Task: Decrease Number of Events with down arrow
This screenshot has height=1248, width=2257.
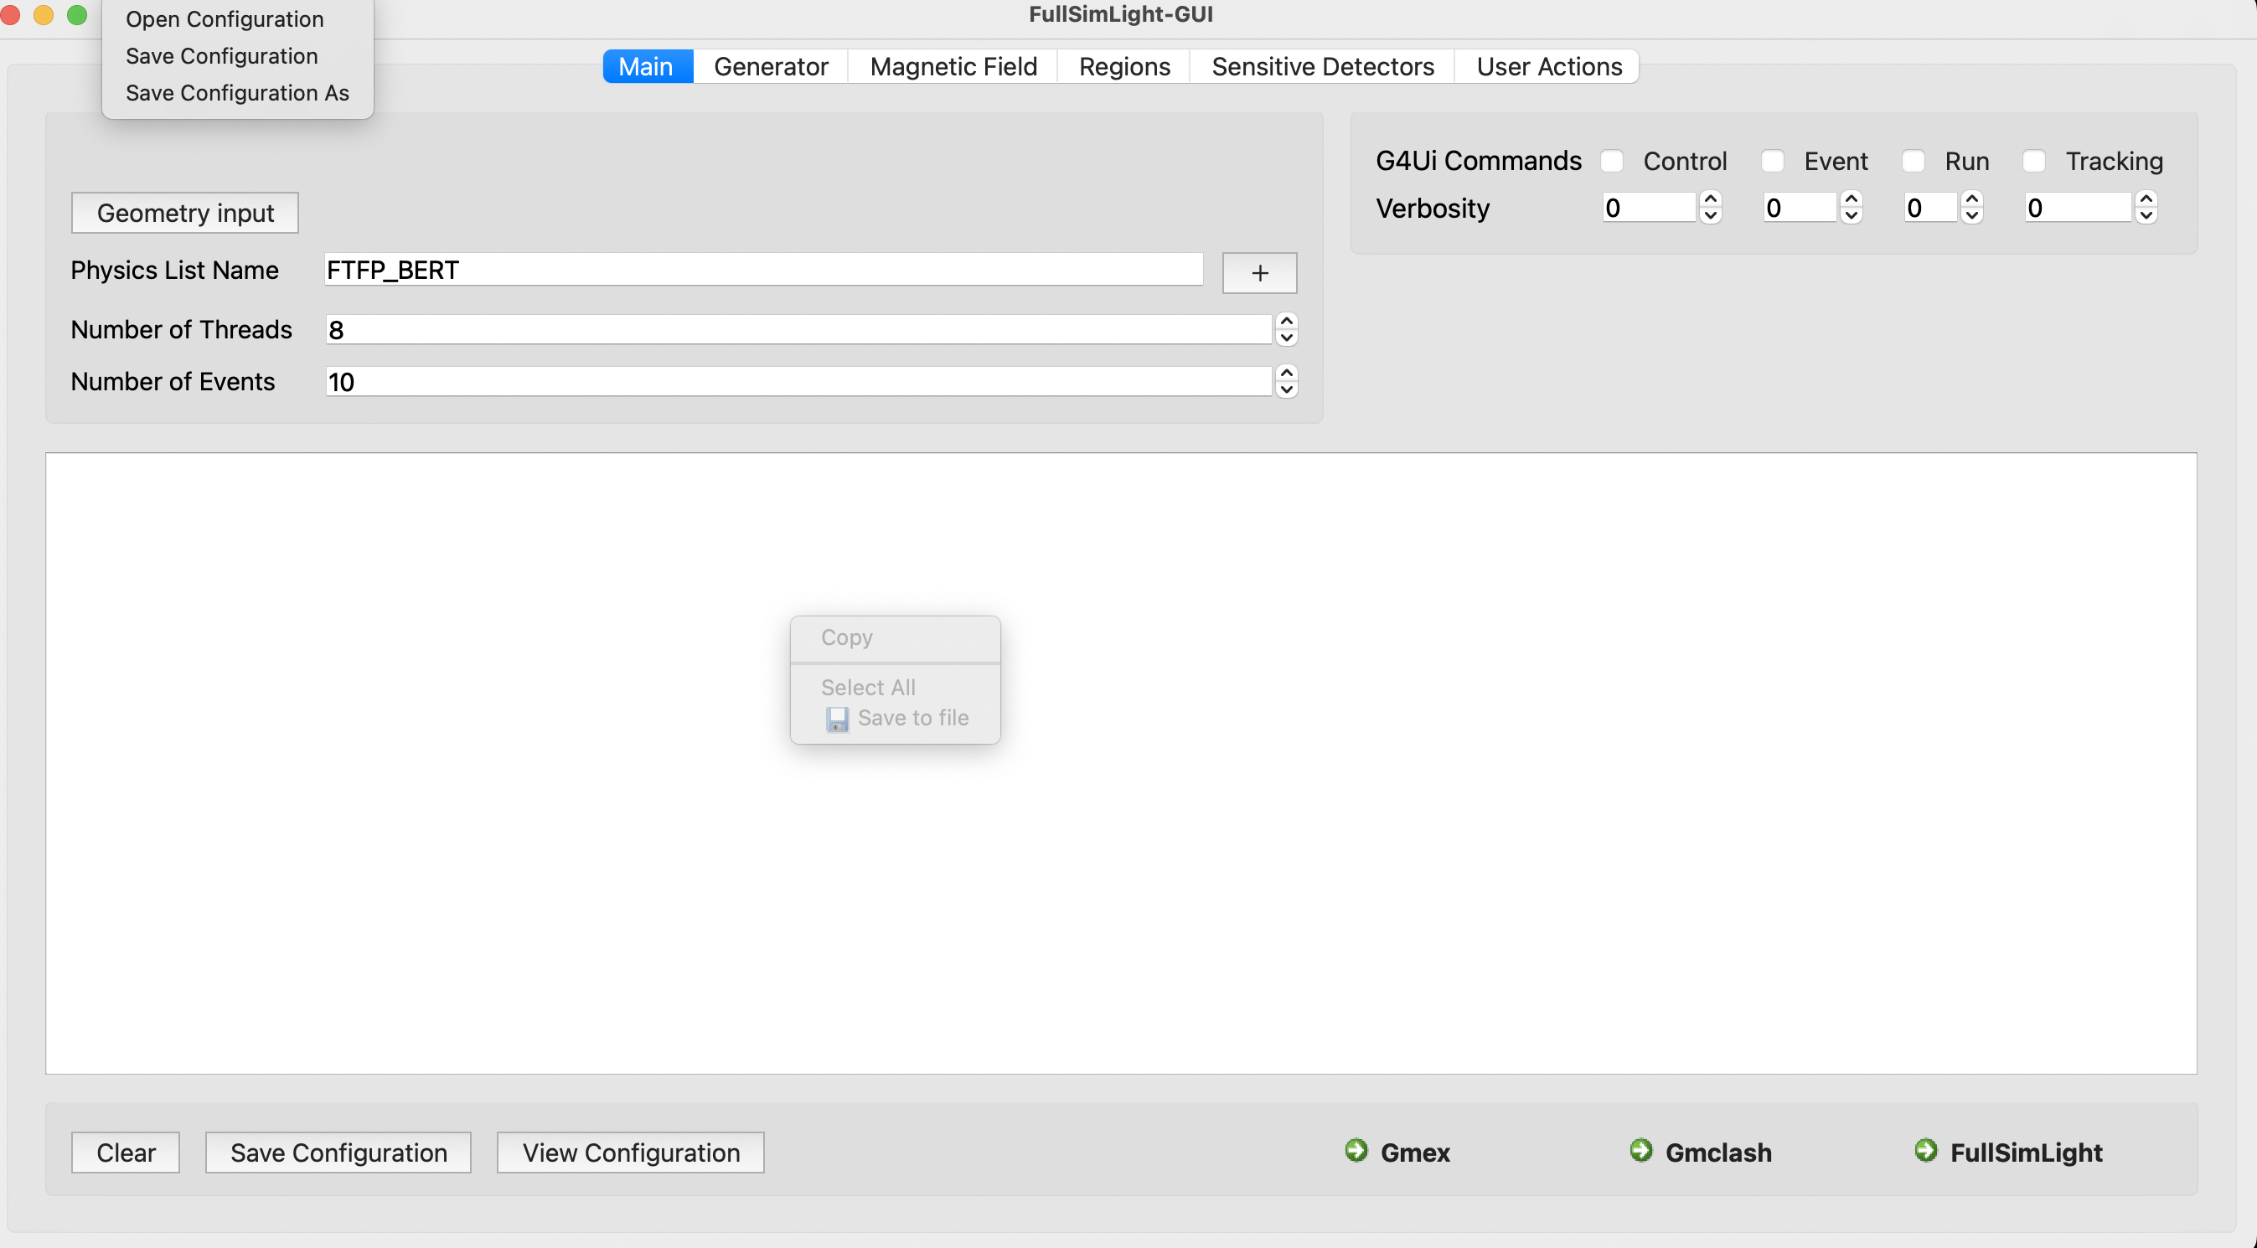Action: 1286,389
